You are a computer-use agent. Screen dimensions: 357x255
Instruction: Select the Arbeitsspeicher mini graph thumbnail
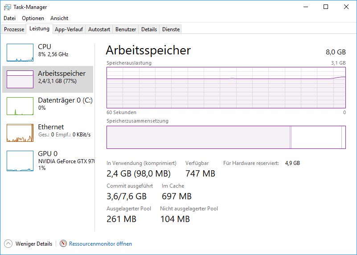[20, 79]
